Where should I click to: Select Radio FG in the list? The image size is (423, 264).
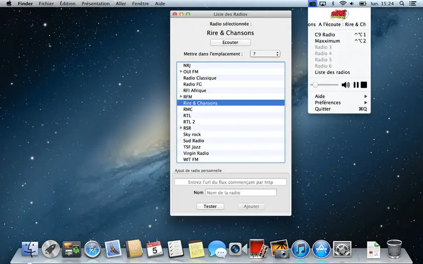click(x=231, y=84)
